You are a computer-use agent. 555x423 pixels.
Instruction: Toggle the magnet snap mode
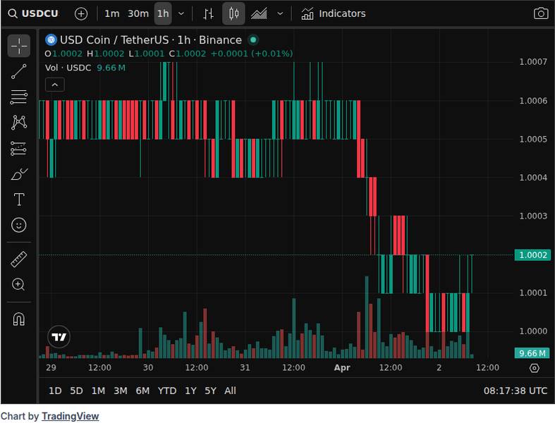click(x=19, y=319)
